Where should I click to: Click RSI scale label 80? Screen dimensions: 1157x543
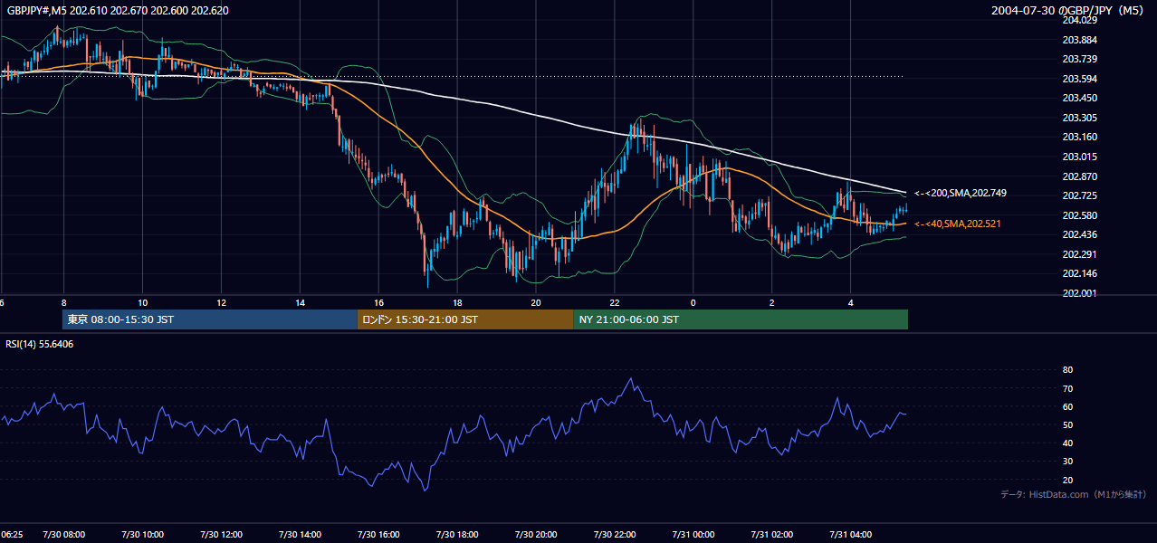[x=1068, y=370]
